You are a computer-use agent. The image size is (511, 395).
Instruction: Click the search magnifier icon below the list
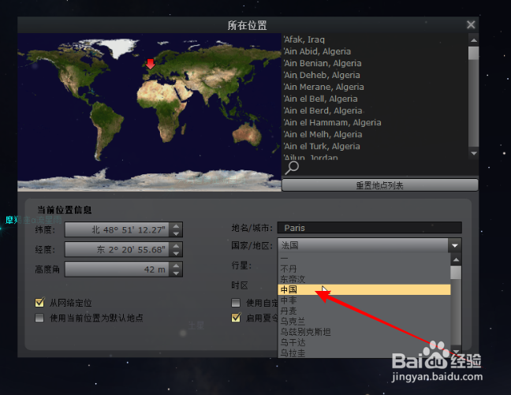pos(292,168)
